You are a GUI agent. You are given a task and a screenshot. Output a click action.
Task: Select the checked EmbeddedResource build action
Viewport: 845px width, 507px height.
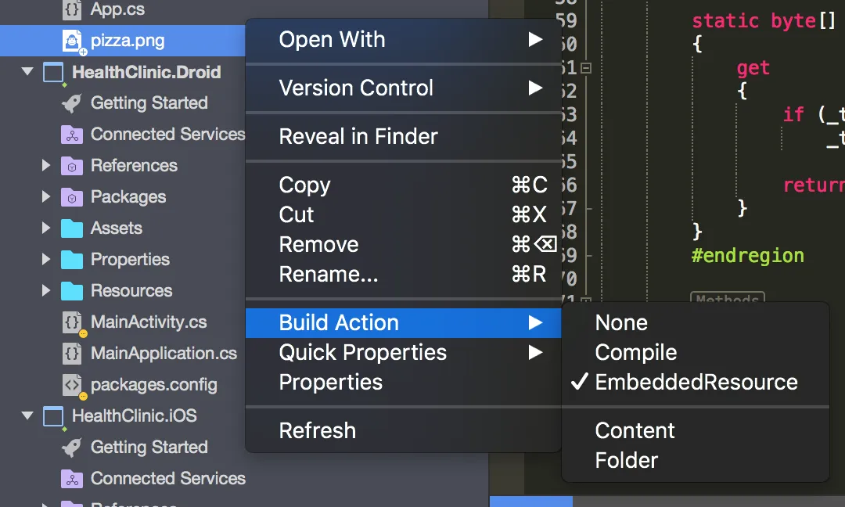696,383
